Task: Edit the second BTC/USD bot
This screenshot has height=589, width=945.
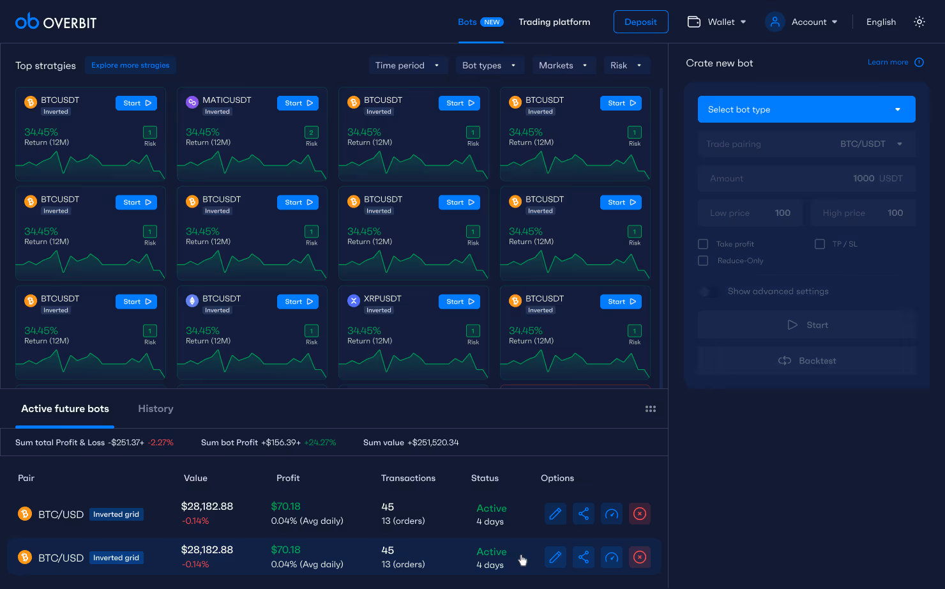Action: (556, 557)
